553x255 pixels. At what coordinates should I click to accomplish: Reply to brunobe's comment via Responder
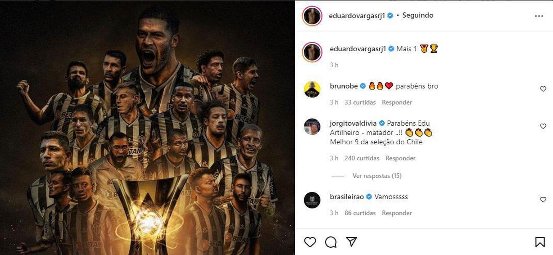[x=397, y=102]
